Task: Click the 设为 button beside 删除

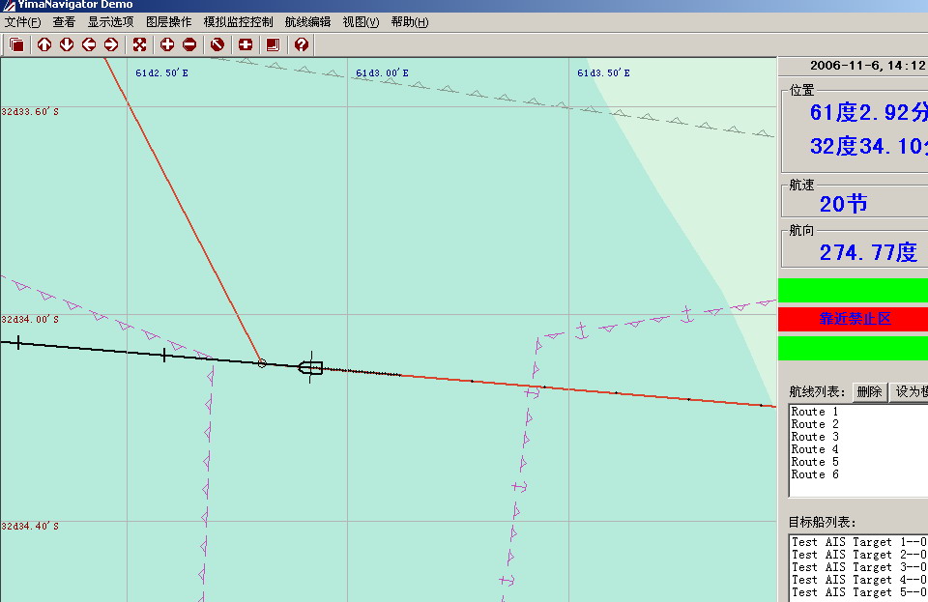Action: click(x=909, y=391)
